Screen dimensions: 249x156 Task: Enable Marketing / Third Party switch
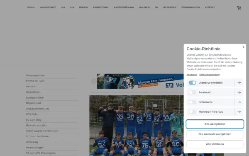pyautogui.click(x=192, y=112)
